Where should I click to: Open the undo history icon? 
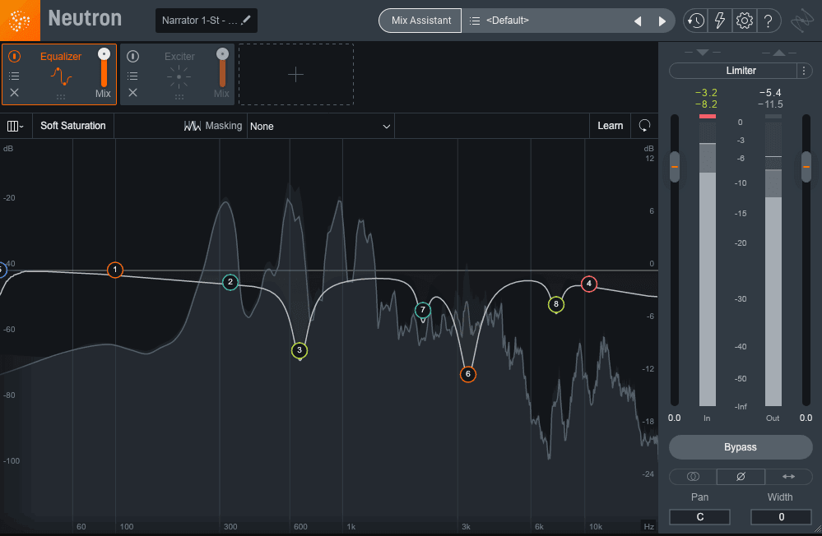pos(695,21)
